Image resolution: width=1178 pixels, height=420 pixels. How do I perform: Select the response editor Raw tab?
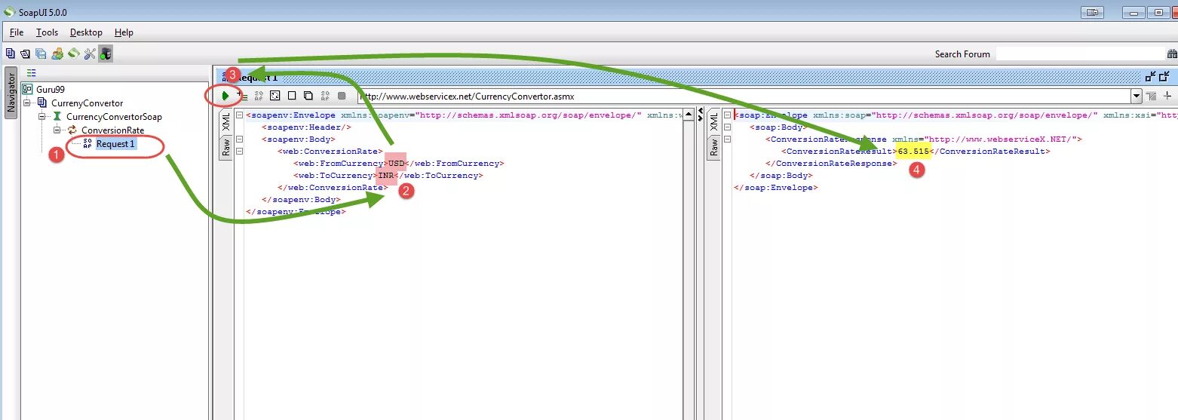pos(713,148)
